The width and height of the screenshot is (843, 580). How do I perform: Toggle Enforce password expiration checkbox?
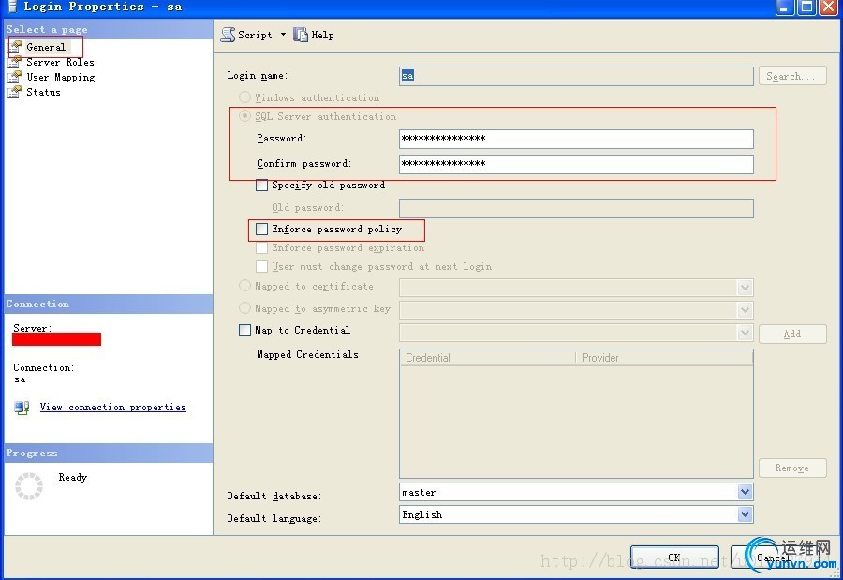[262, 248]
